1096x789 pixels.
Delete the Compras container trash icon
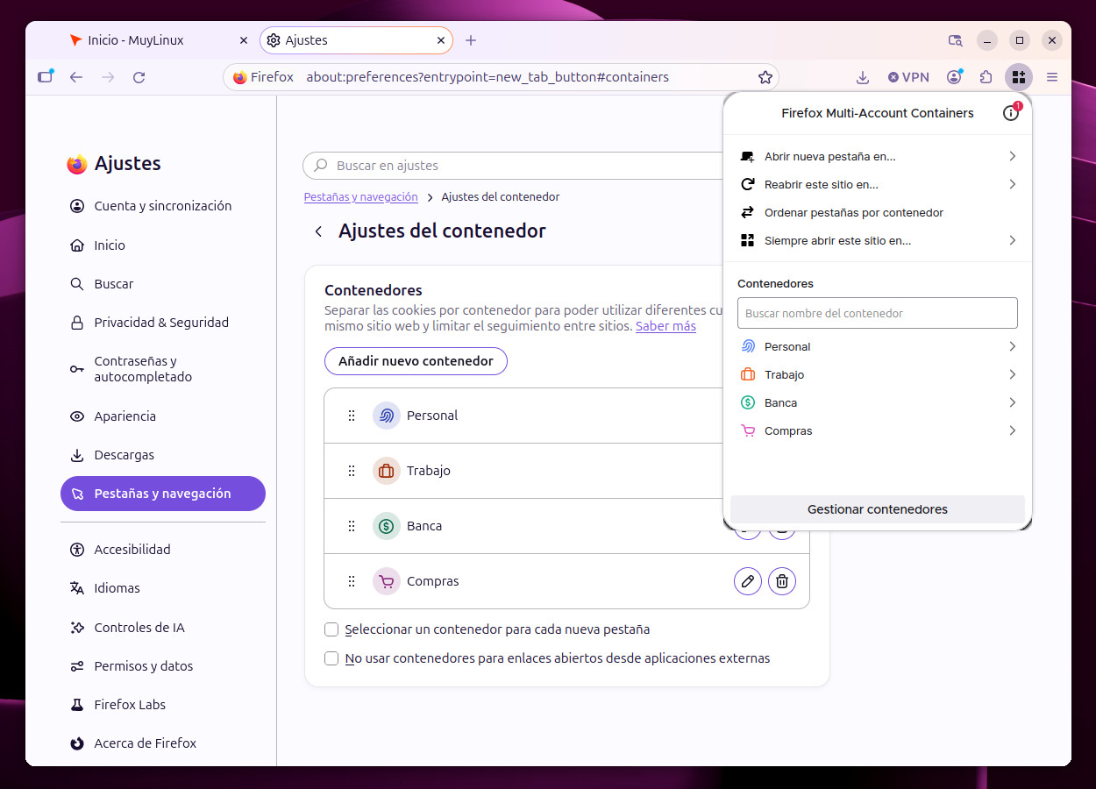[x=782, y=581]
